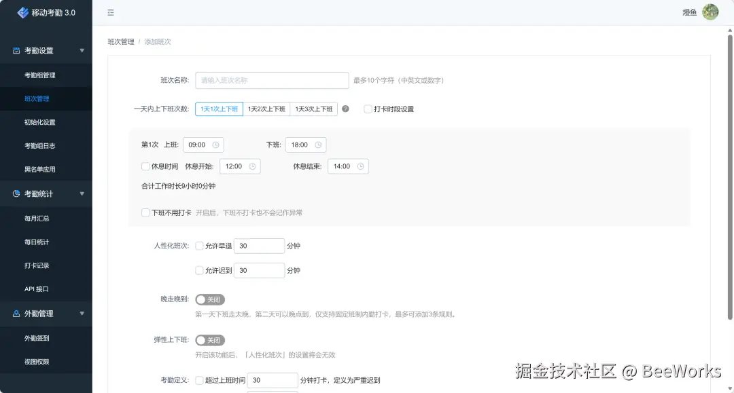Click the clock icon in 休息结束 field
This screenshot has width=734, height=393.
click(x=360, y=166)
